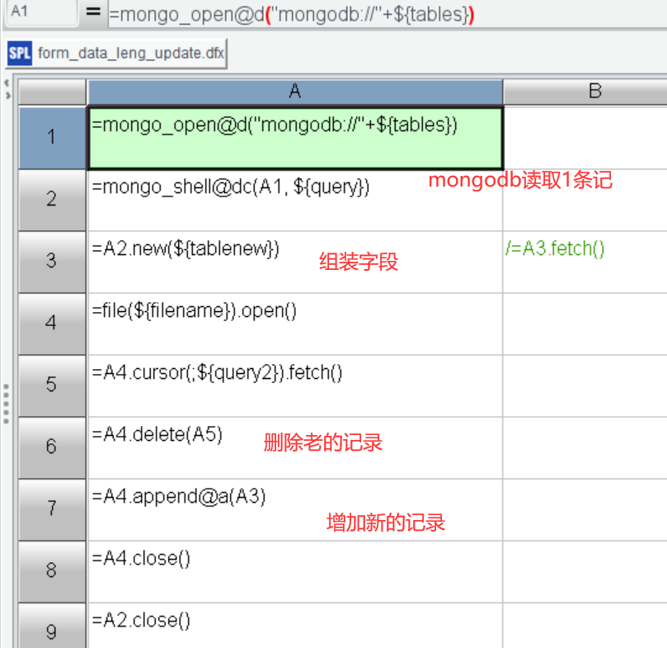667x648 pixels.
Task: Select cell =A4.delete(A5)
Action: (295, 447)
